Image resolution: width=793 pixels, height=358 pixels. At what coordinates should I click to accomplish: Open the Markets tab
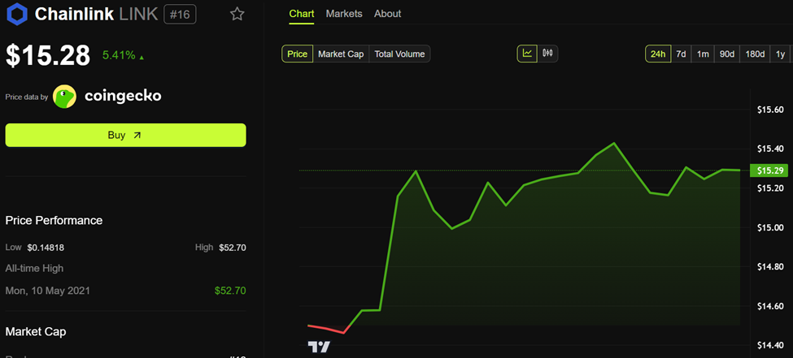tap(344, 14)
